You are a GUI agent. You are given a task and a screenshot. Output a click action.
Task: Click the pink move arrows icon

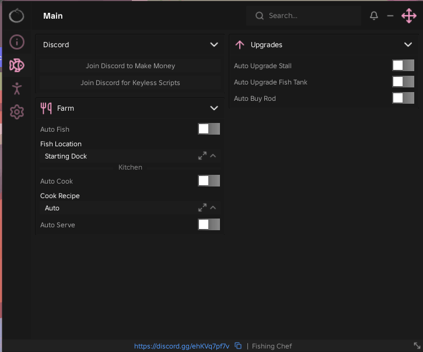[x=409, y=16]
